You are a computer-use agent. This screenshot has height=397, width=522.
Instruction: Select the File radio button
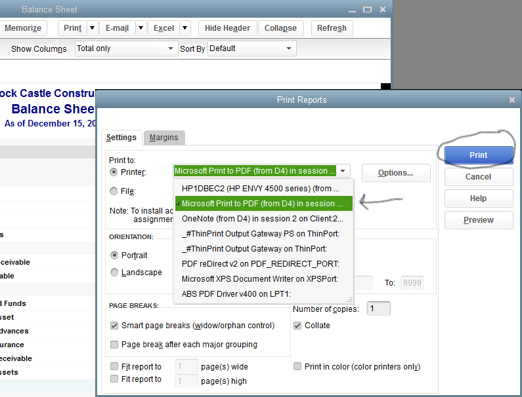pyautogui.click(x=114, y=191)
